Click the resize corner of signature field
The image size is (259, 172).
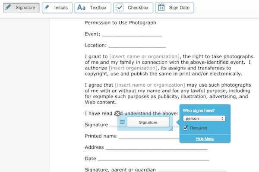(x=171, y=129)
